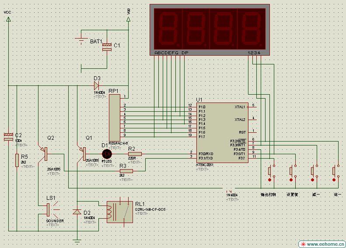The height and width of the screenshot is (248, 346).
Task: Click the ABCDEFG DP segment pin label
Action: click(171, 53)
